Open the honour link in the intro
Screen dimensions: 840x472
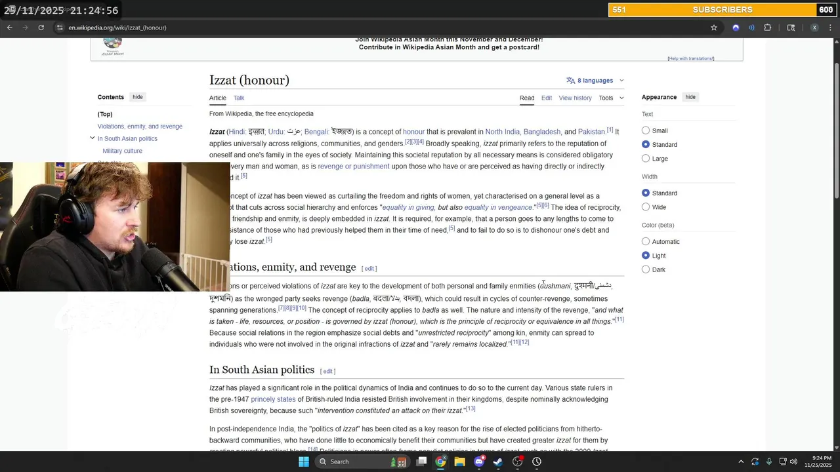pyautogui.click(x=413, y=132)
